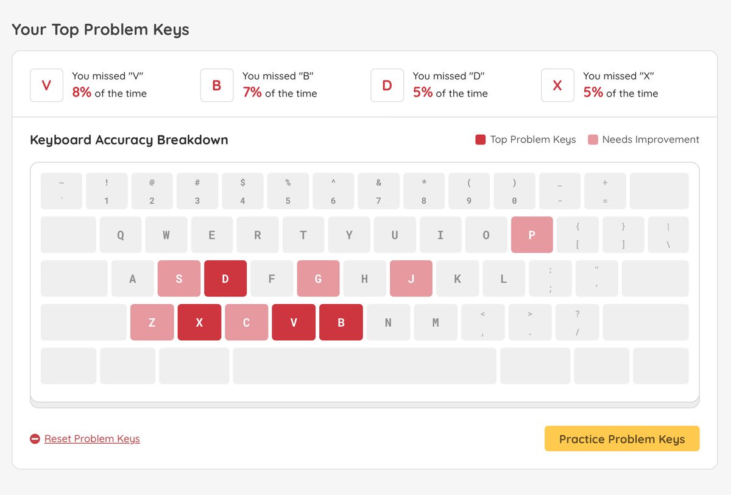
Task: Click the slash / question mark key
Action: [x=577, y=322]
